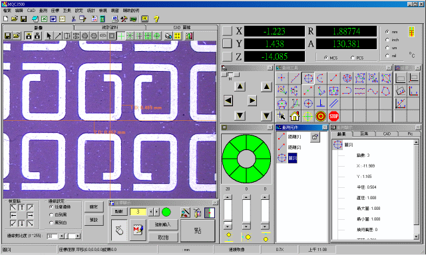This screenshot has height=255, width=426.
Task: Click the cancel button below manual input
Action: (163, 237)
